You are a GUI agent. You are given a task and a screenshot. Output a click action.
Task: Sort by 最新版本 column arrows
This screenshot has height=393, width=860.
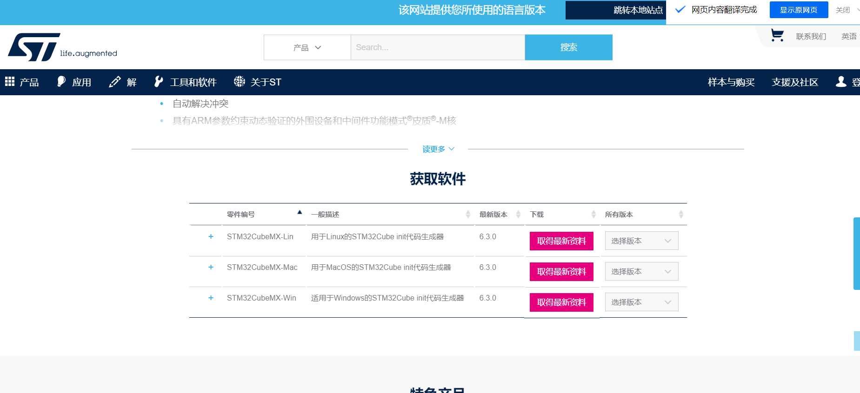coord(518,214)
